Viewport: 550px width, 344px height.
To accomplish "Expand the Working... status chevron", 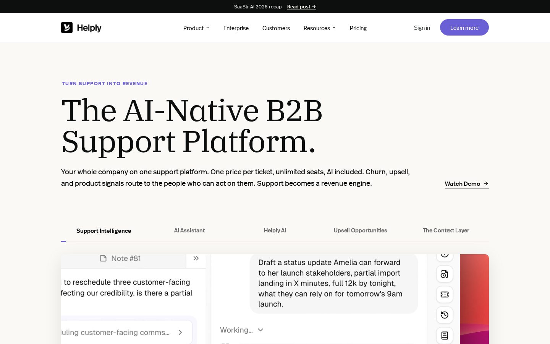I will tap(260, 330).
